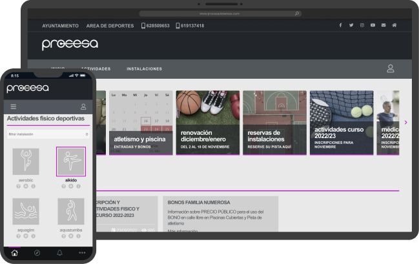Open the YouTube icon in header
The height and width of the screenshot is (264, 419).
373,25
